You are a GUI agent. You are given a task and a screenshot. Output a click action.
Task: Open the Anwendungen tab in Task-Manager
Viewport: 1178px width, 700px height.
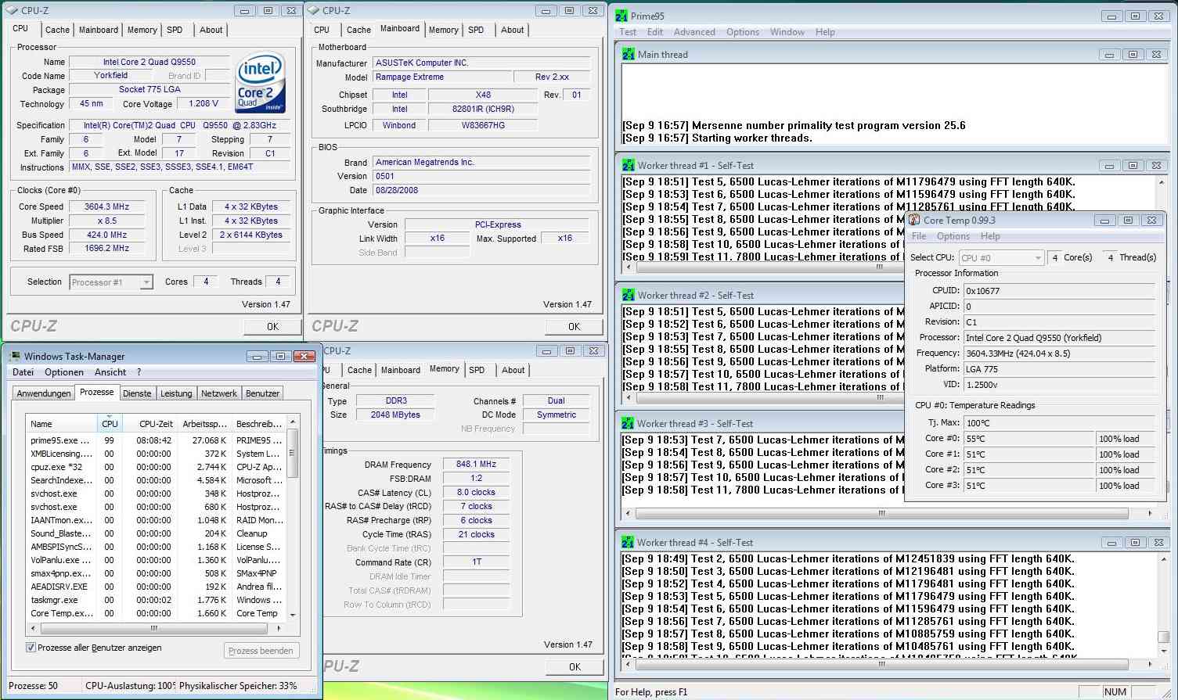[44, 393]
